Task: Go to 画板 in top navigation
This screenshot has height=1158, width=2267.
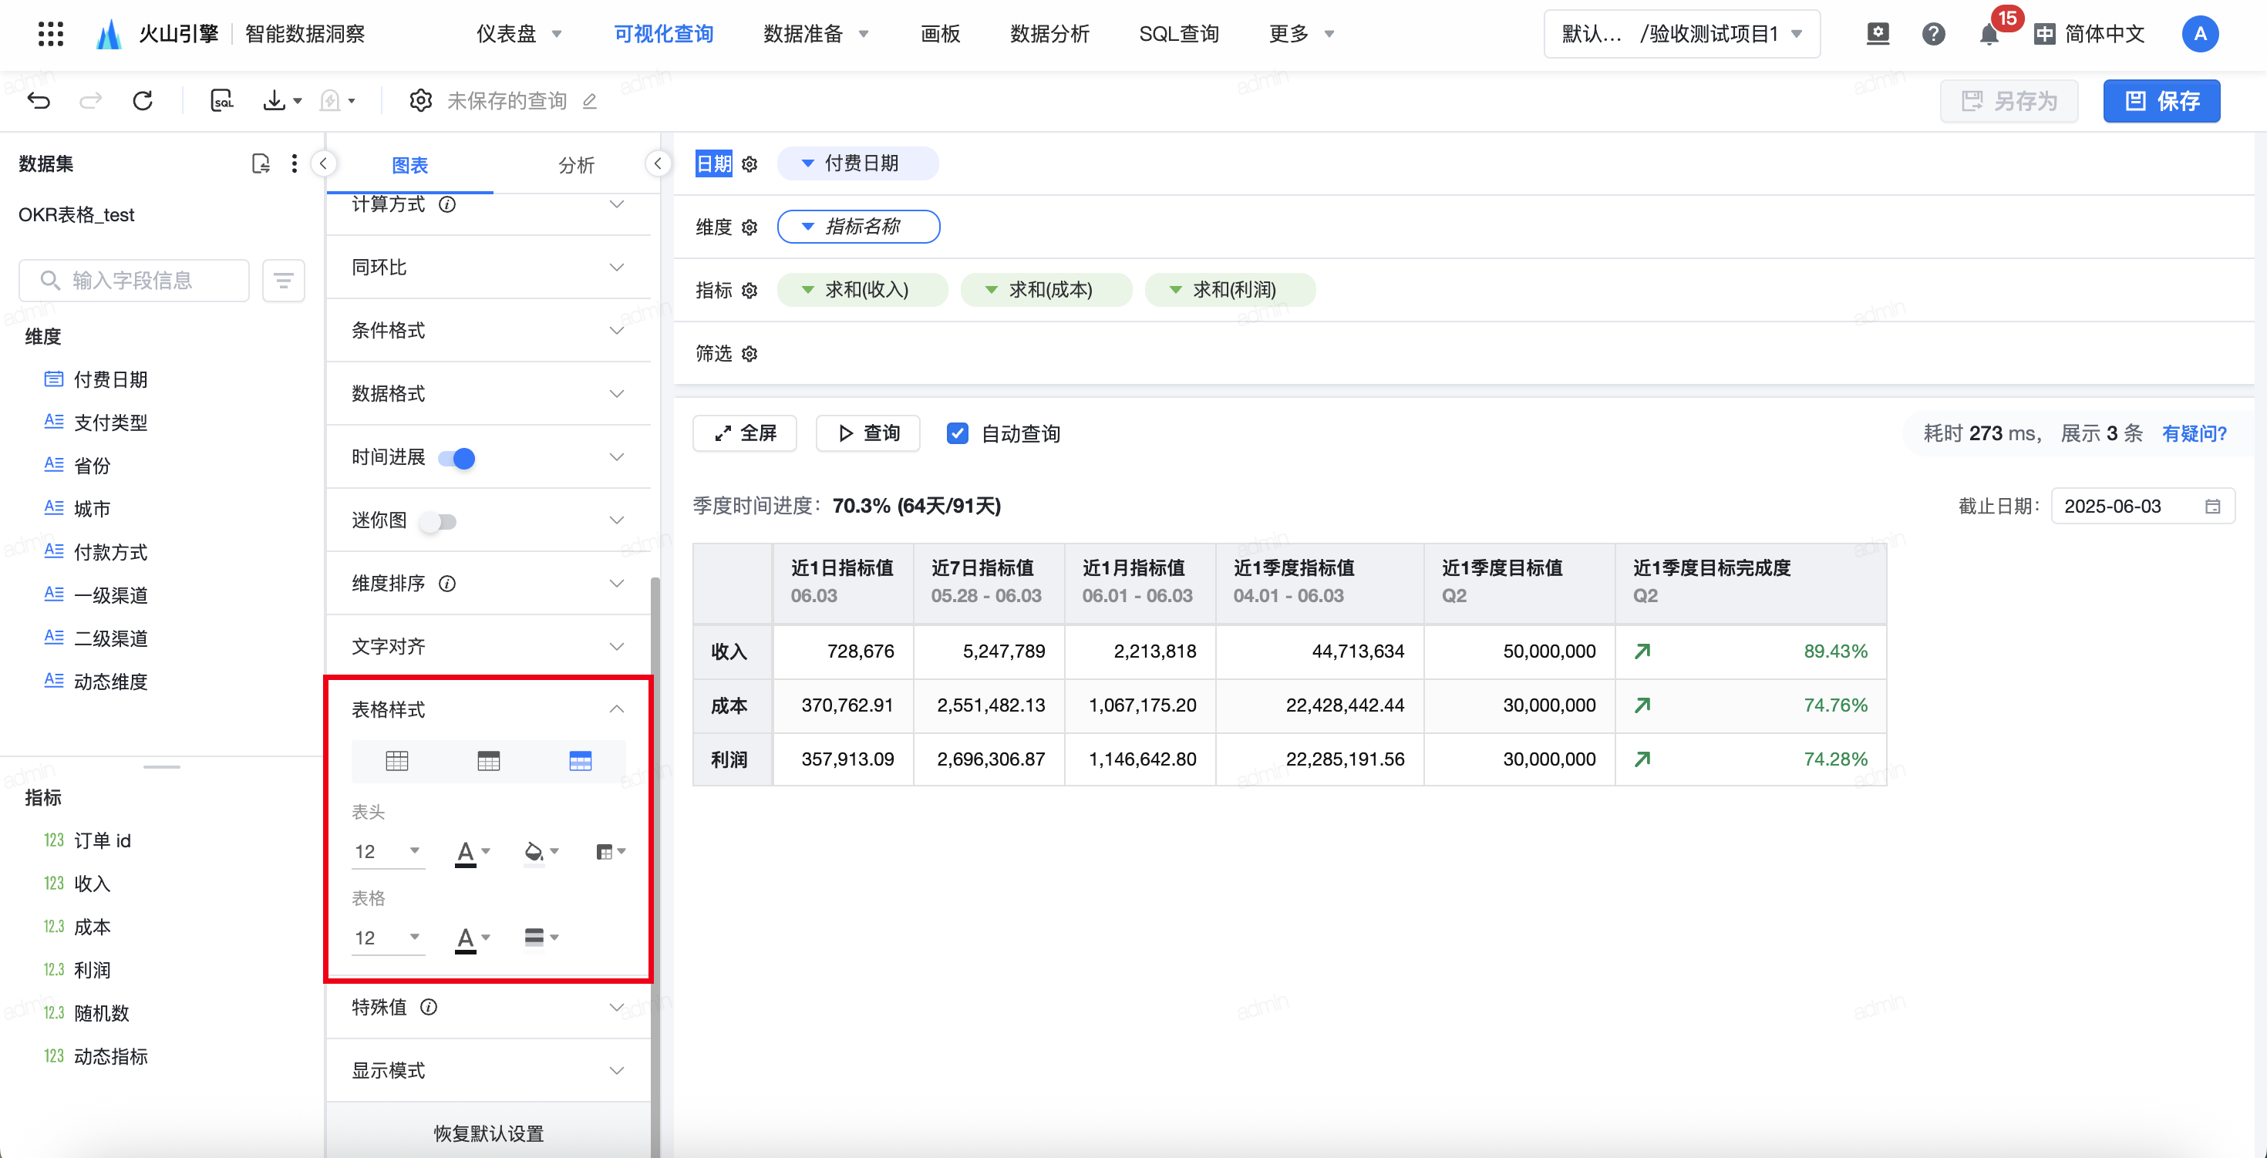Action: click(x=940, y=35)
